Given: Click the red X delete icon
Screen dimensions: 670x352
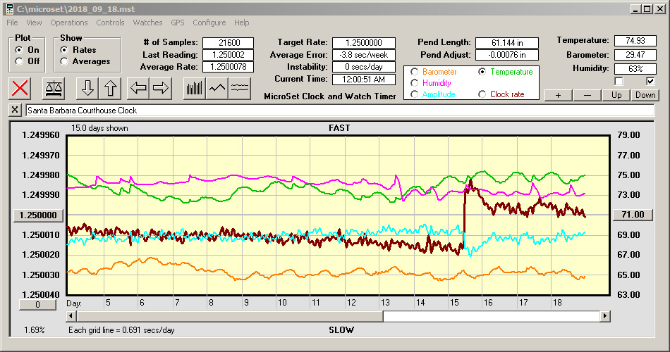Looking at the screenshot, I should pyautogui.click(x=21, y=88).
